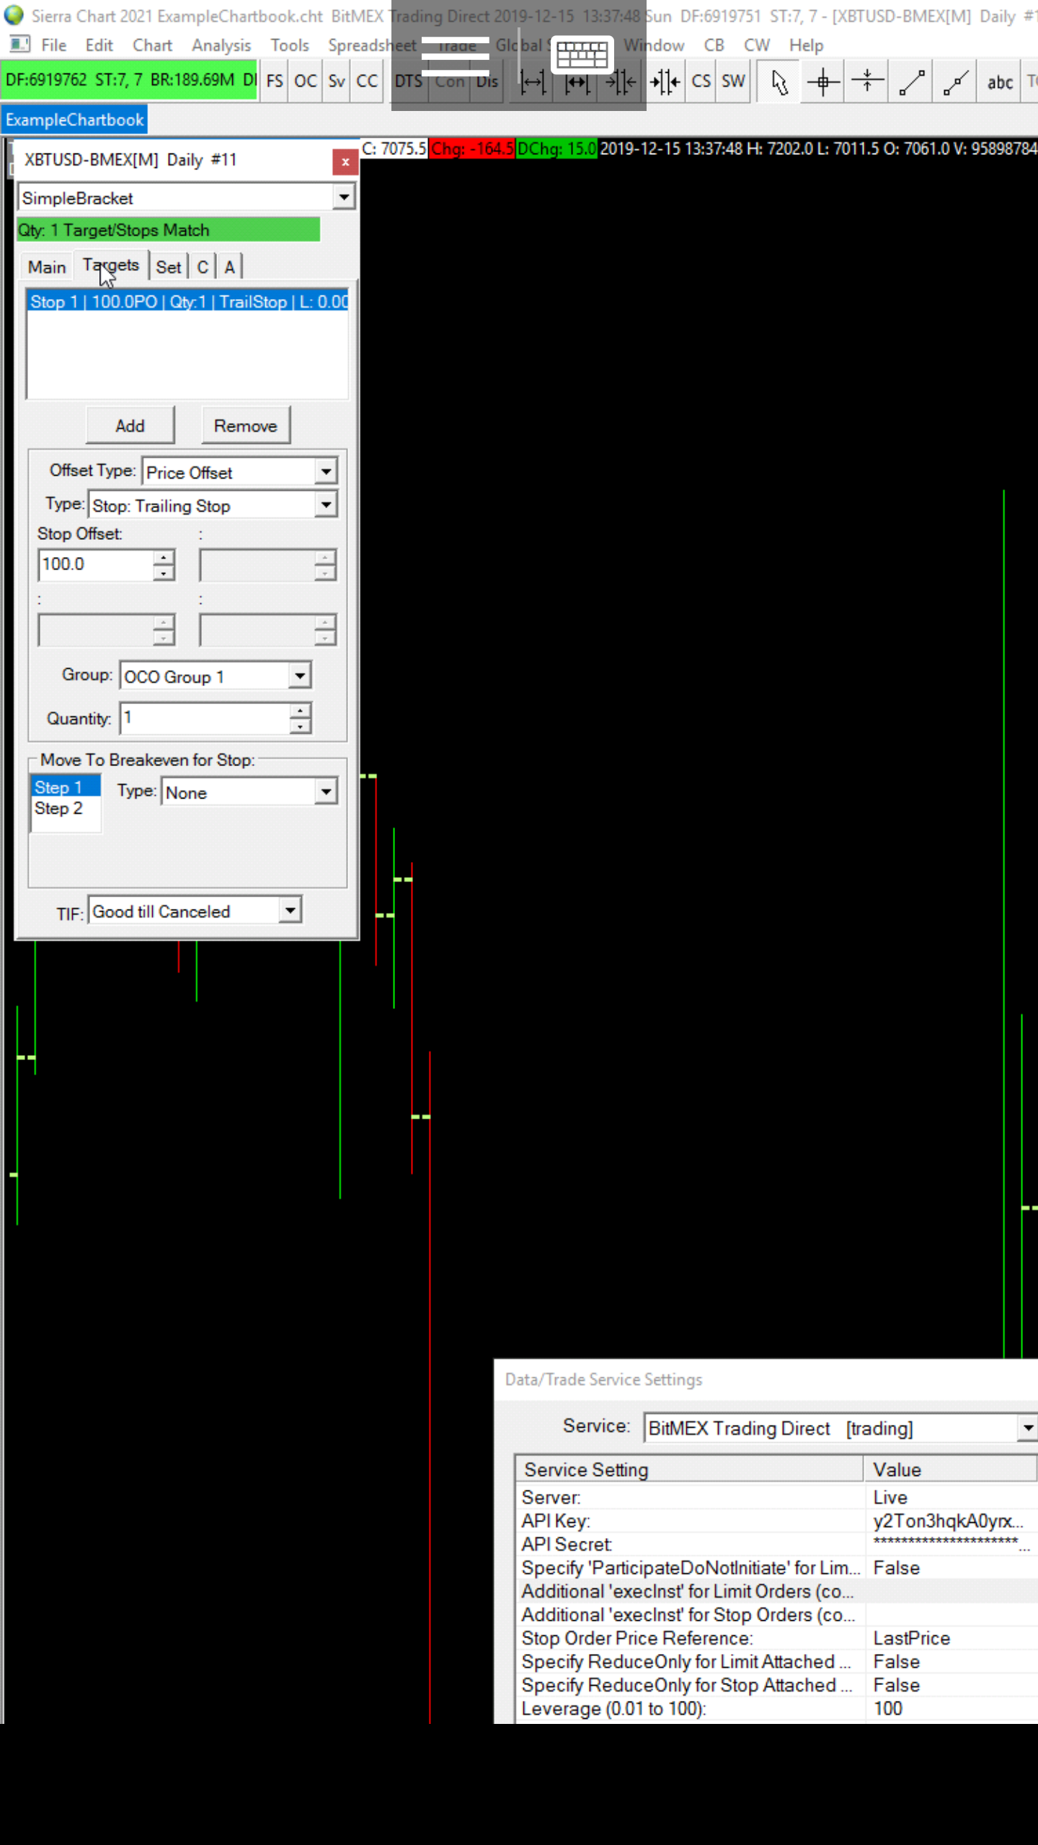Click the Leverage value '100'
The height and width of the screenshot is (1845, 1038).
[887, 1709]
